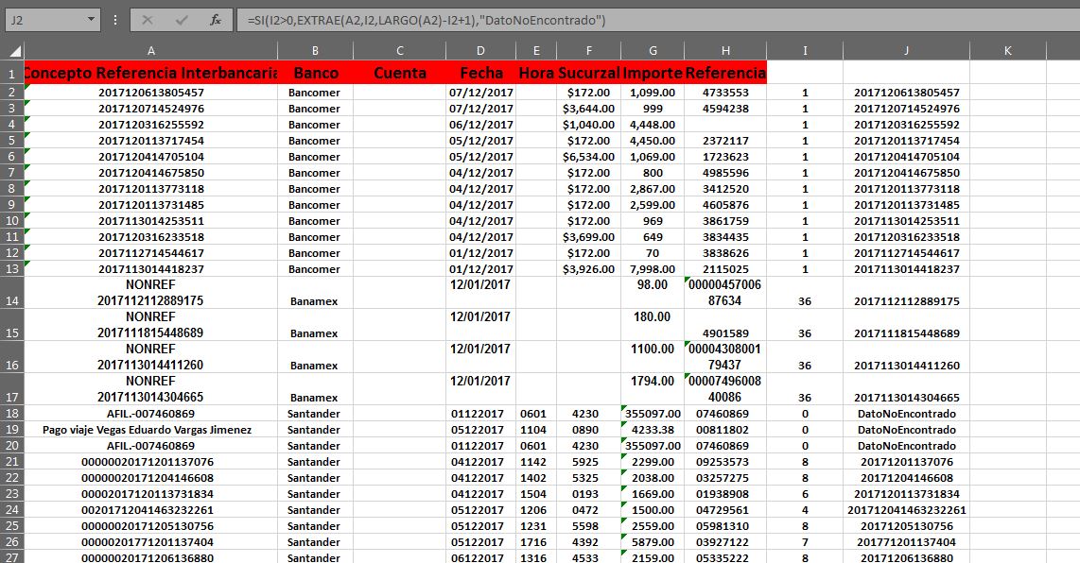The image size is (1080, 563).
Task: Click the hour value 1142 in row 21
Action: coord(536,462)
